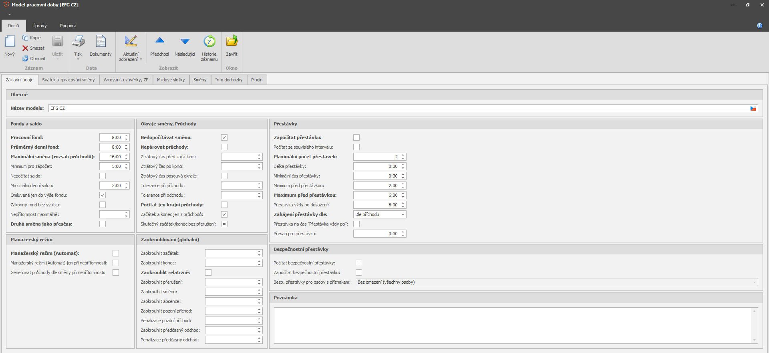
Task: Check Zákonný fond bez svátku
Action: (103, 205)
